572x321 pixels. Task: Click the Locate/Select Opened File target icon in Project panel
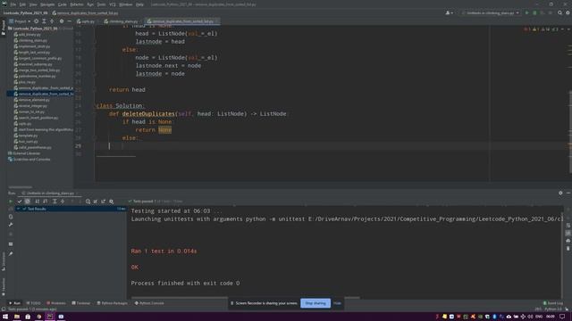pos(36,21)
